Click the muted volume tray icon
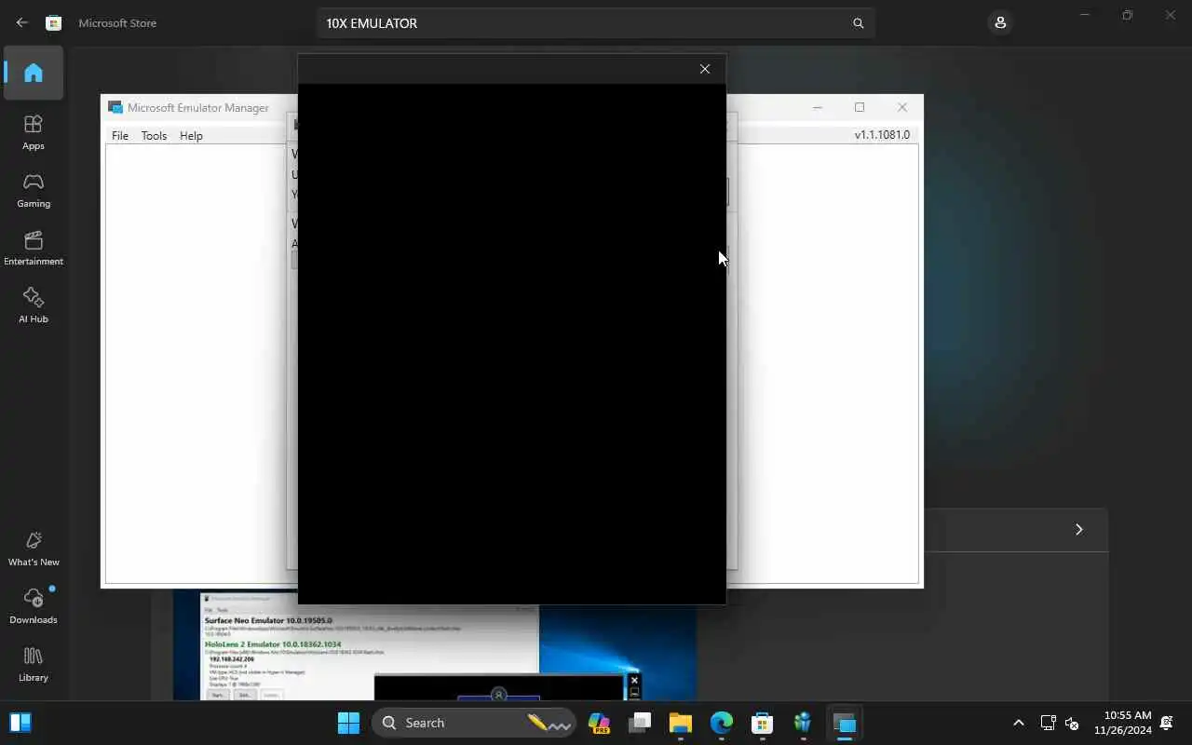Viewport: 1192px width, 745px height. coord(1072,723)
